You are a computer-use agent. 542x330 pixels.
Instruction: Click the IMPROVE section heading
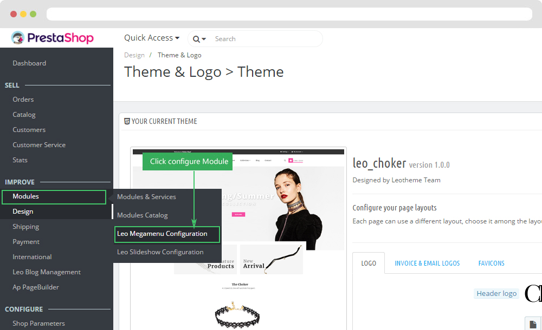click(20, 182)
